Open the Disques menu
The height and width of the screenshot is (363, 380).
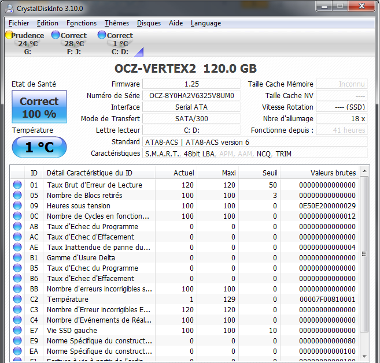coord(149,23)
